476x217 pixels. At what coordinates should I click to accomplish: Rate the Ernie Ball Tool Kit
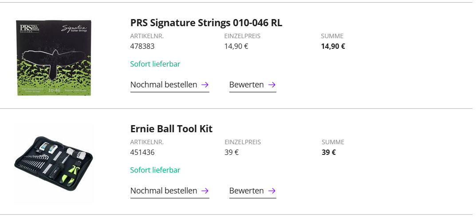click(x=247, y=191)
